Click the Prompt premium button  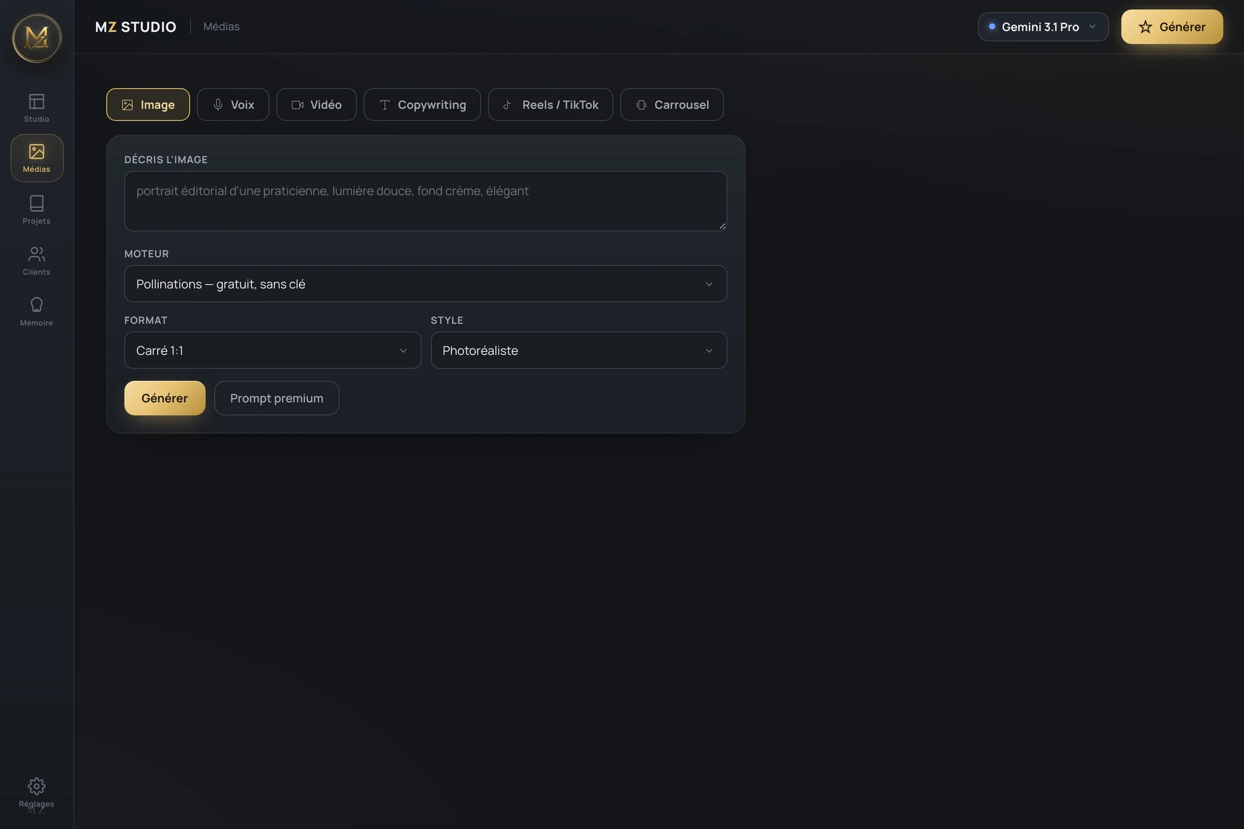click(x=277, y=398)
